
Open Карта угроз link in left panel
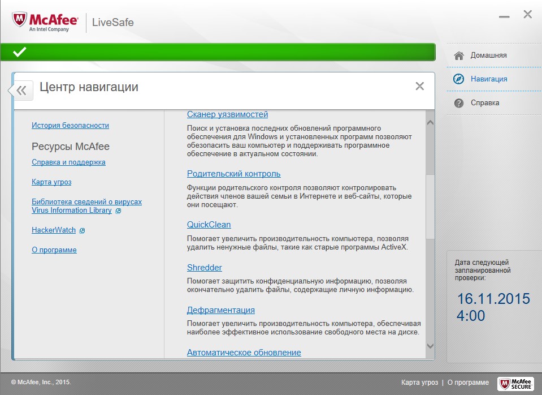[x=51, y=182]
